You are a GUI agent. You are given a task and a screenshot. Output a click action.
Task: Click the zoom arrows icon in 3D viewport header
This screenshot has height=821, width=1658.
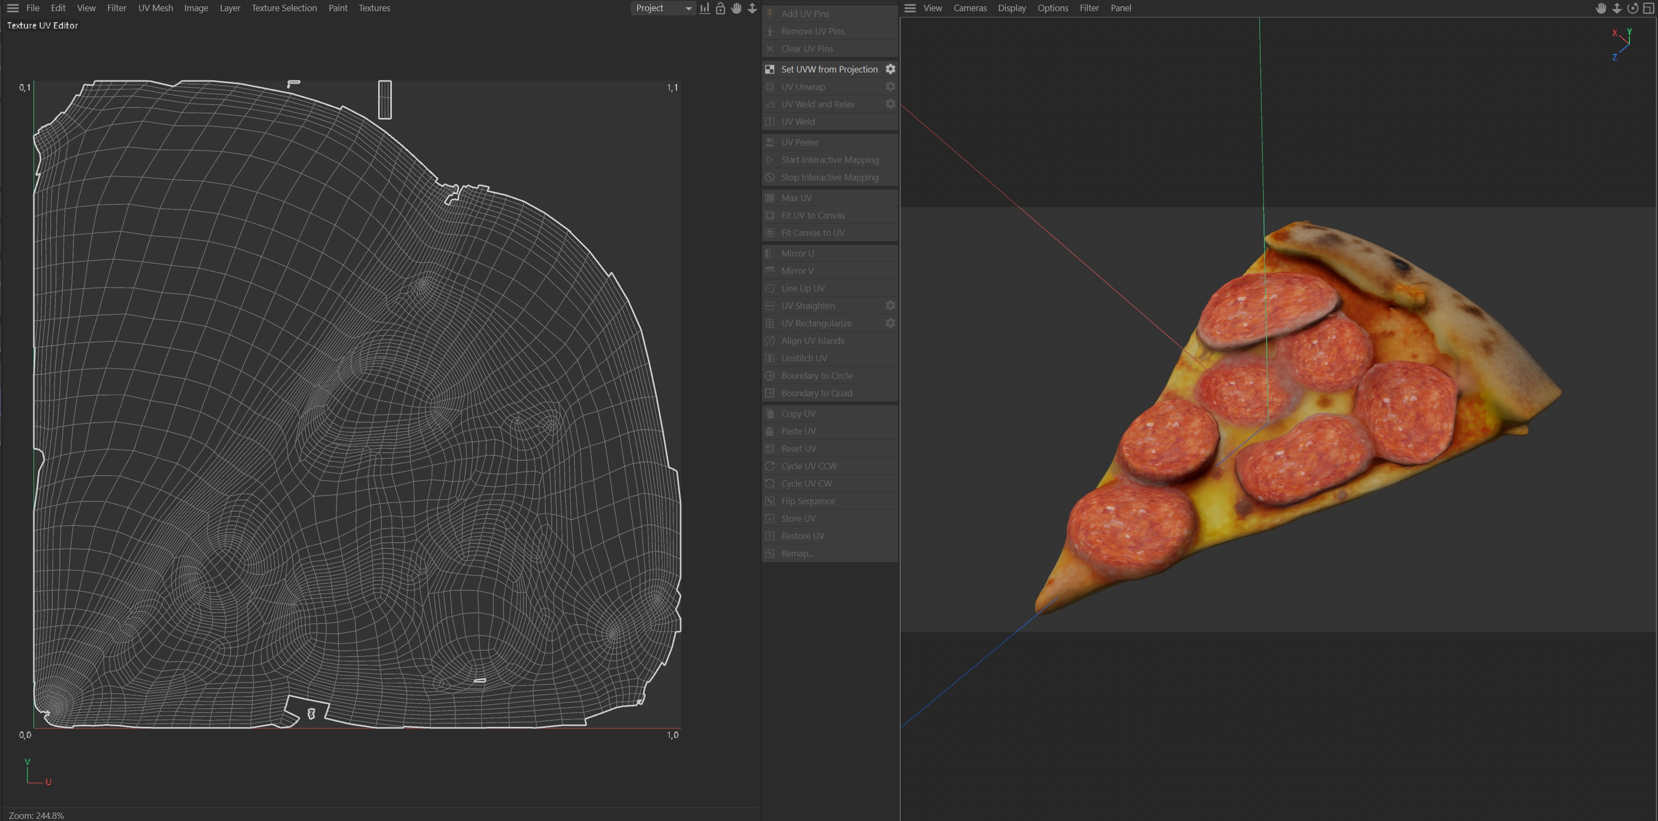click(x=1617, y=8)
